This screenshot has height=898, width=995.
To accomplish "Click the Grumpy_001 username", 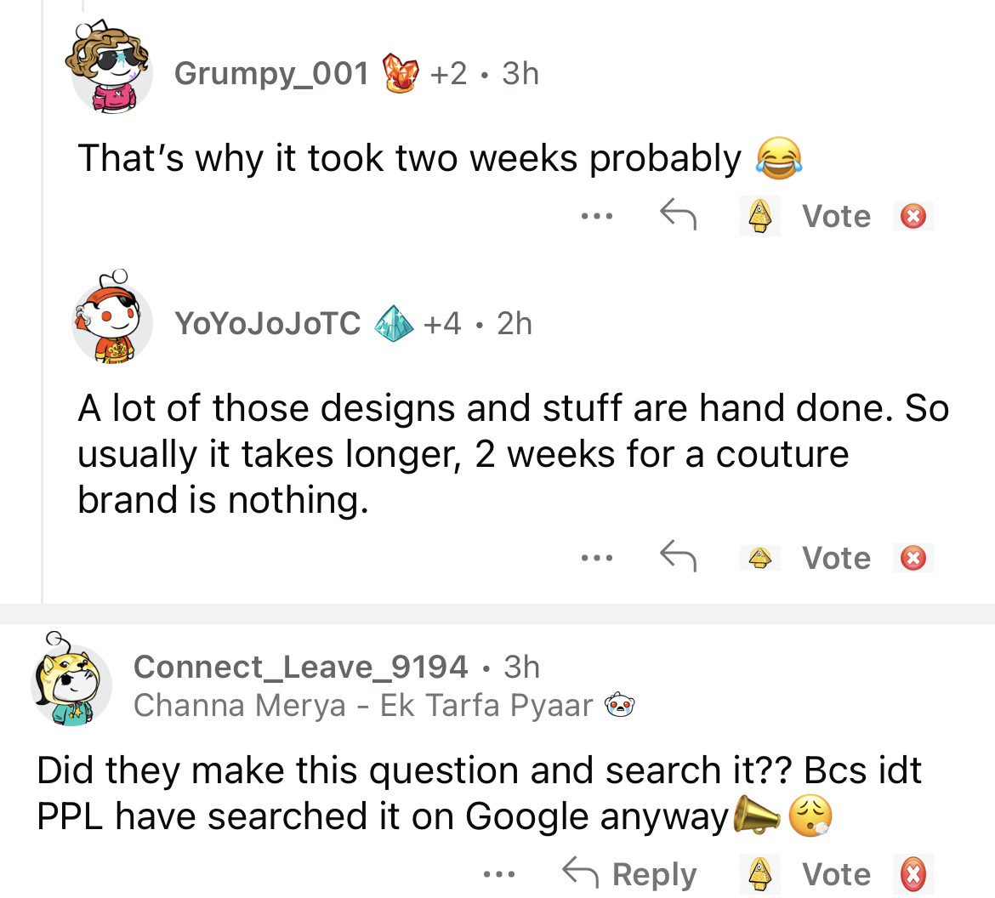I will [x=271, y=74].
